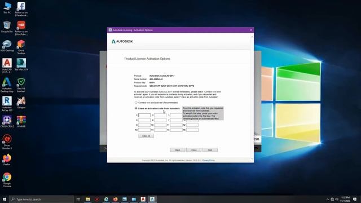Switch to red AutoCAD taskbar app
This screenshot has height=203, width=361.
click(x=143, y=199)
